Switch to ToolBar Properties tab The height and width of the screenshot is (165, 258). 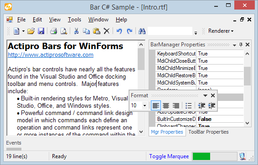click(x=208, y=132)
